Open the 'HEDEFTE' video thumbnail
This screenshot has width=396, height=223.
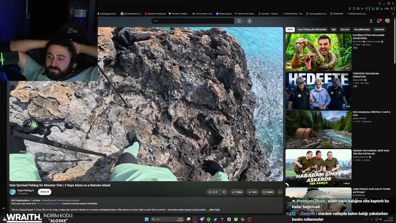318,91
